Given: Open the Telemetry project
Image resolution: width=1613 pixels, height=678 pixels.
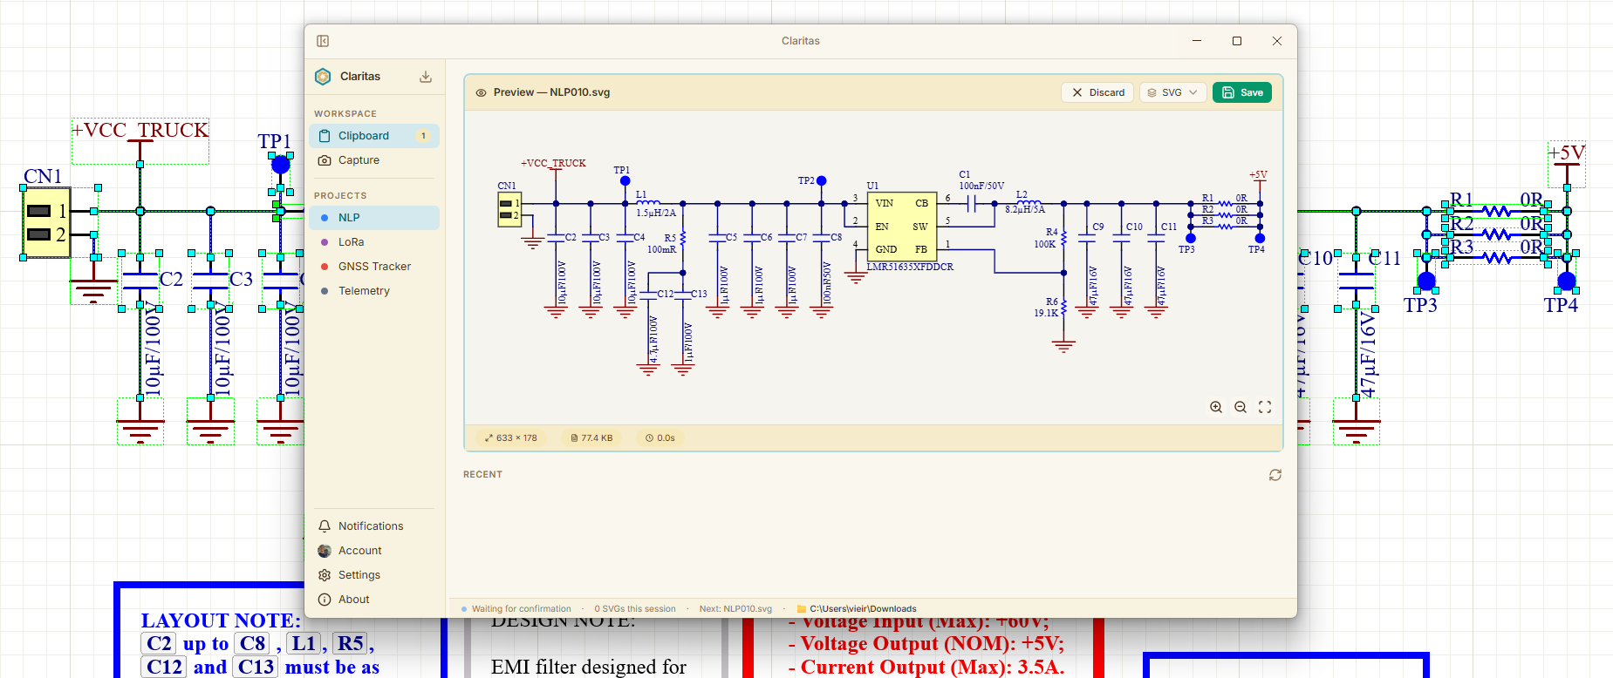Looking at the screenshot, I should point(374,291).
